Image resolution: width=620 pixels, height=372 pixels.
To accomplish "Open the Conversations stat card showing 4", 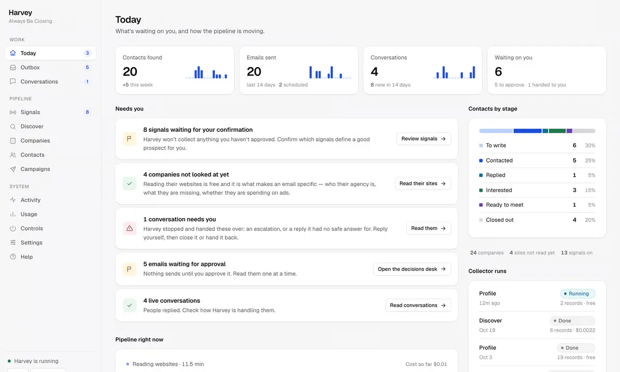I will [423, 70].
